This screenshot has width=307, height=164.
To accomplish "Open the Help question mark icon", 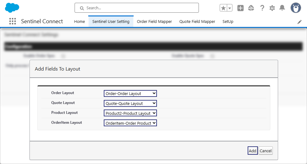I will 262,8.
